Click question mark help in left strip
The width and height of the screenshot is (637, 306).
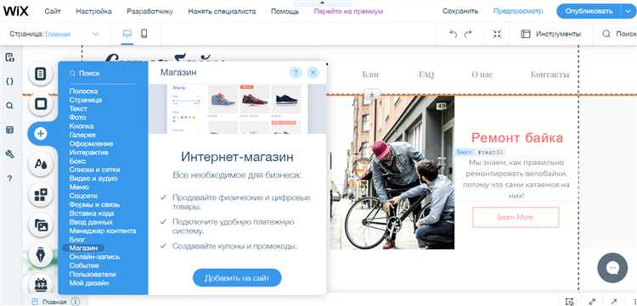(x=9, y=179)
